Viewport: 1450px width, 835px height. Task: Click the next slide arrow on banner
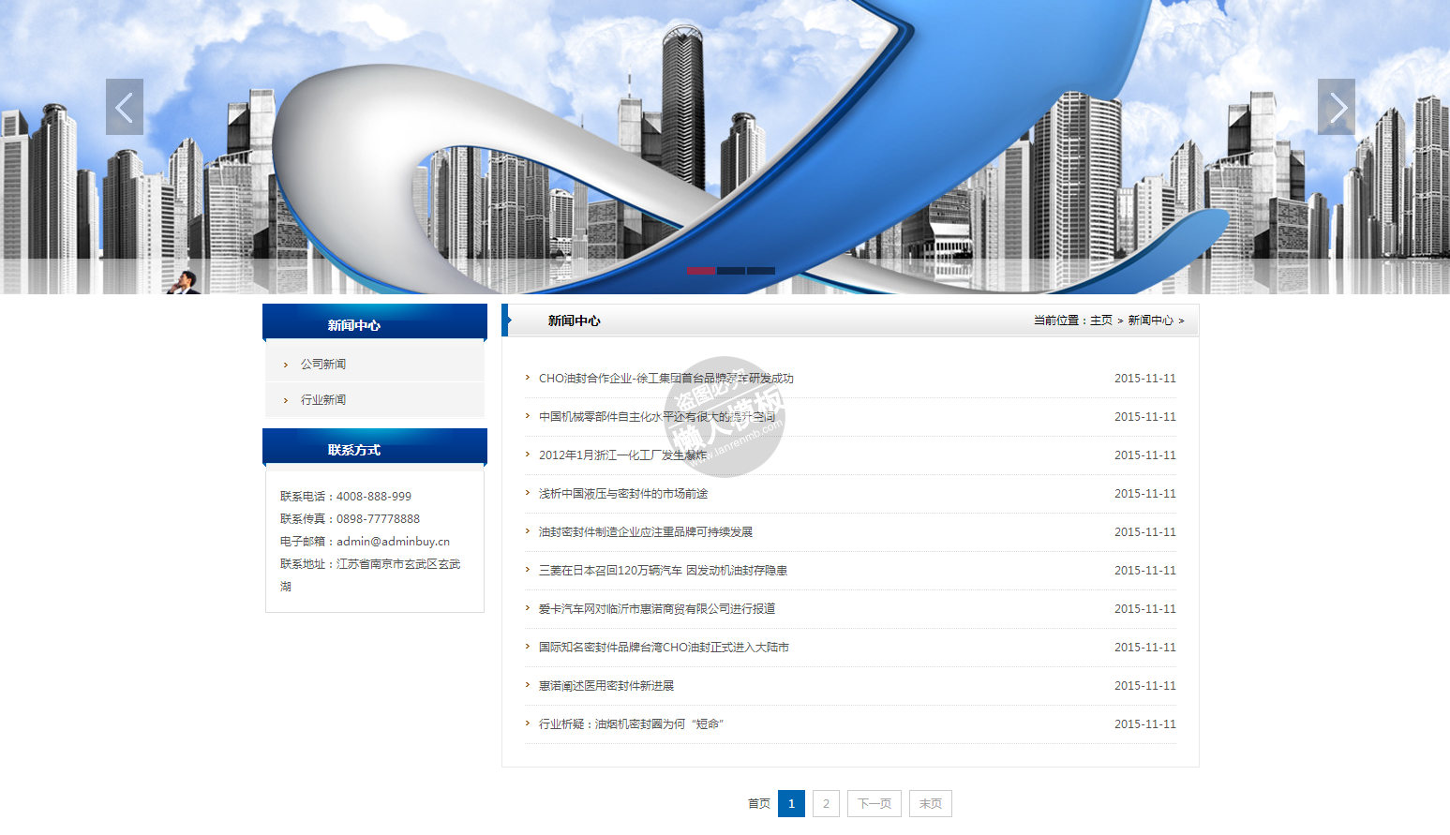point(1336,107)
